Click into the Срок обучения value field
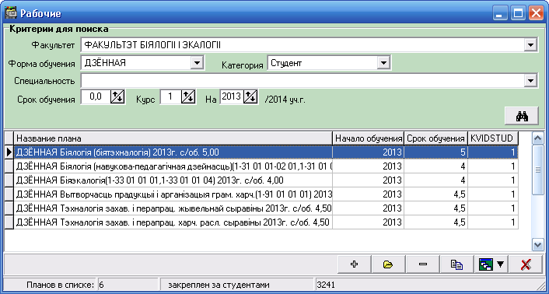Viewport: 549px width, 294px height. [96, 97]
